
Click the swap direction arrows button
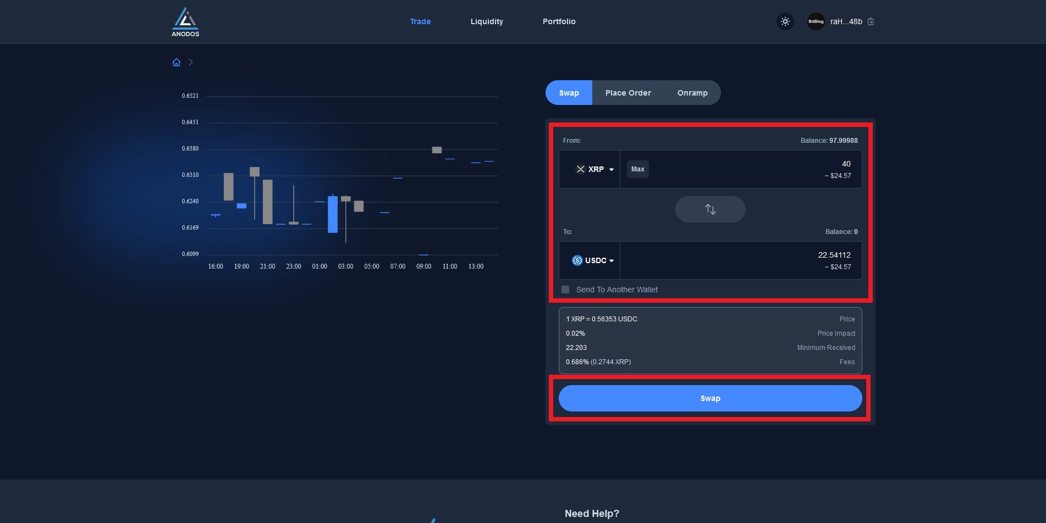(710, 209)
